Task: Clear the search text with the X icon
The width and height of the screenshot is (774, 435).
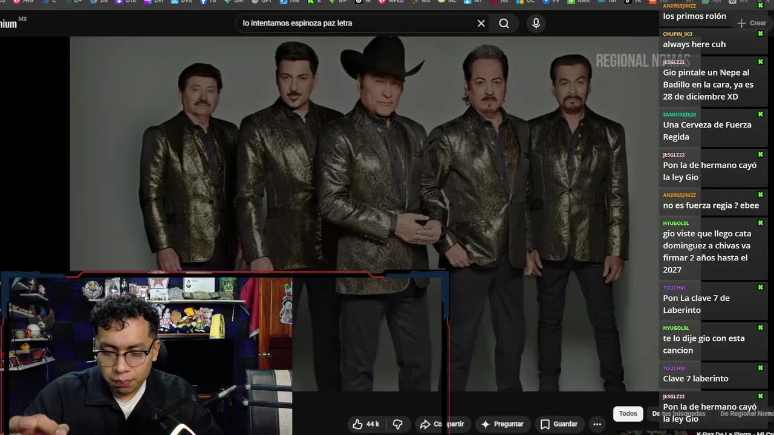Action: point(481,24)
